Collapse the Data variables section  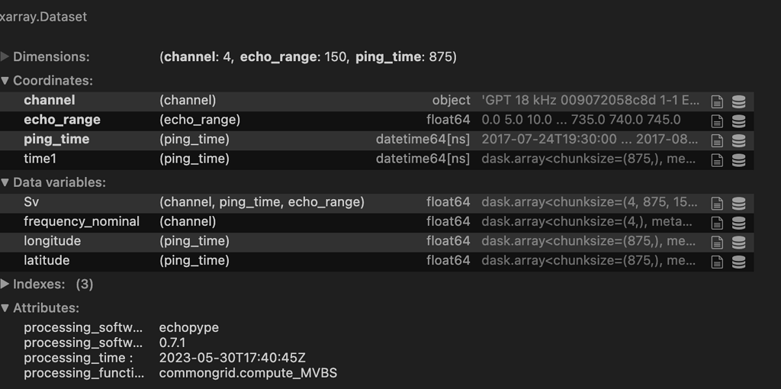coord(53,182)
